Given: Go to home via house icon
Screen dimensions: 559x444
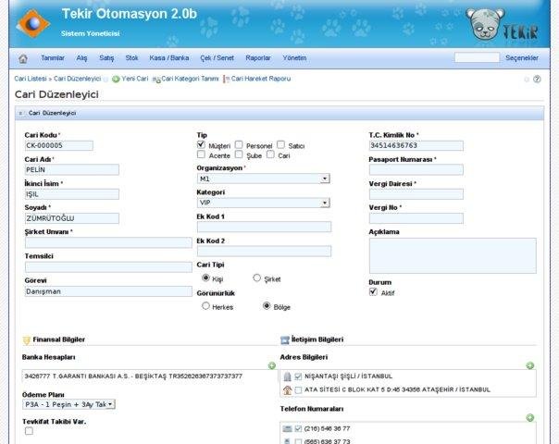Looking at the screenshot, I should pos(23,58).
